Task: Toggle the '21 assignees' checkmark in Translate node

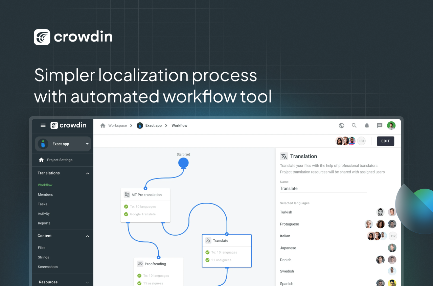Action: (208, 260)
